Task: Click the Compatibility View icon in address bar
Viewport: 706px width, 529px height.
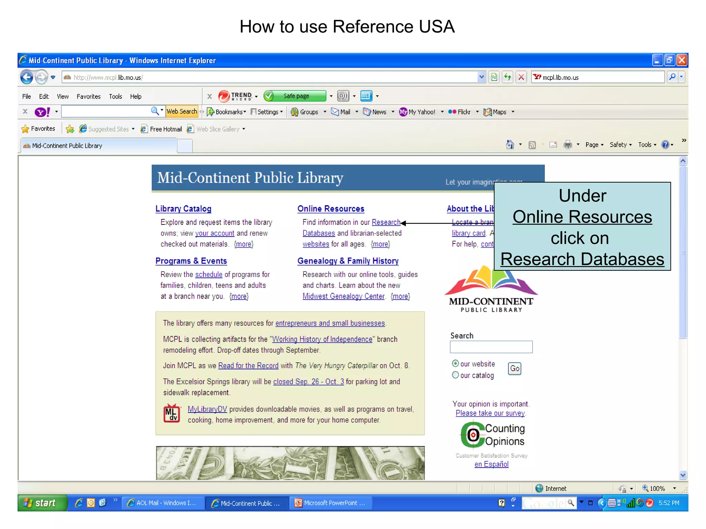Action: pyautogui.click(x=494, y=77)
